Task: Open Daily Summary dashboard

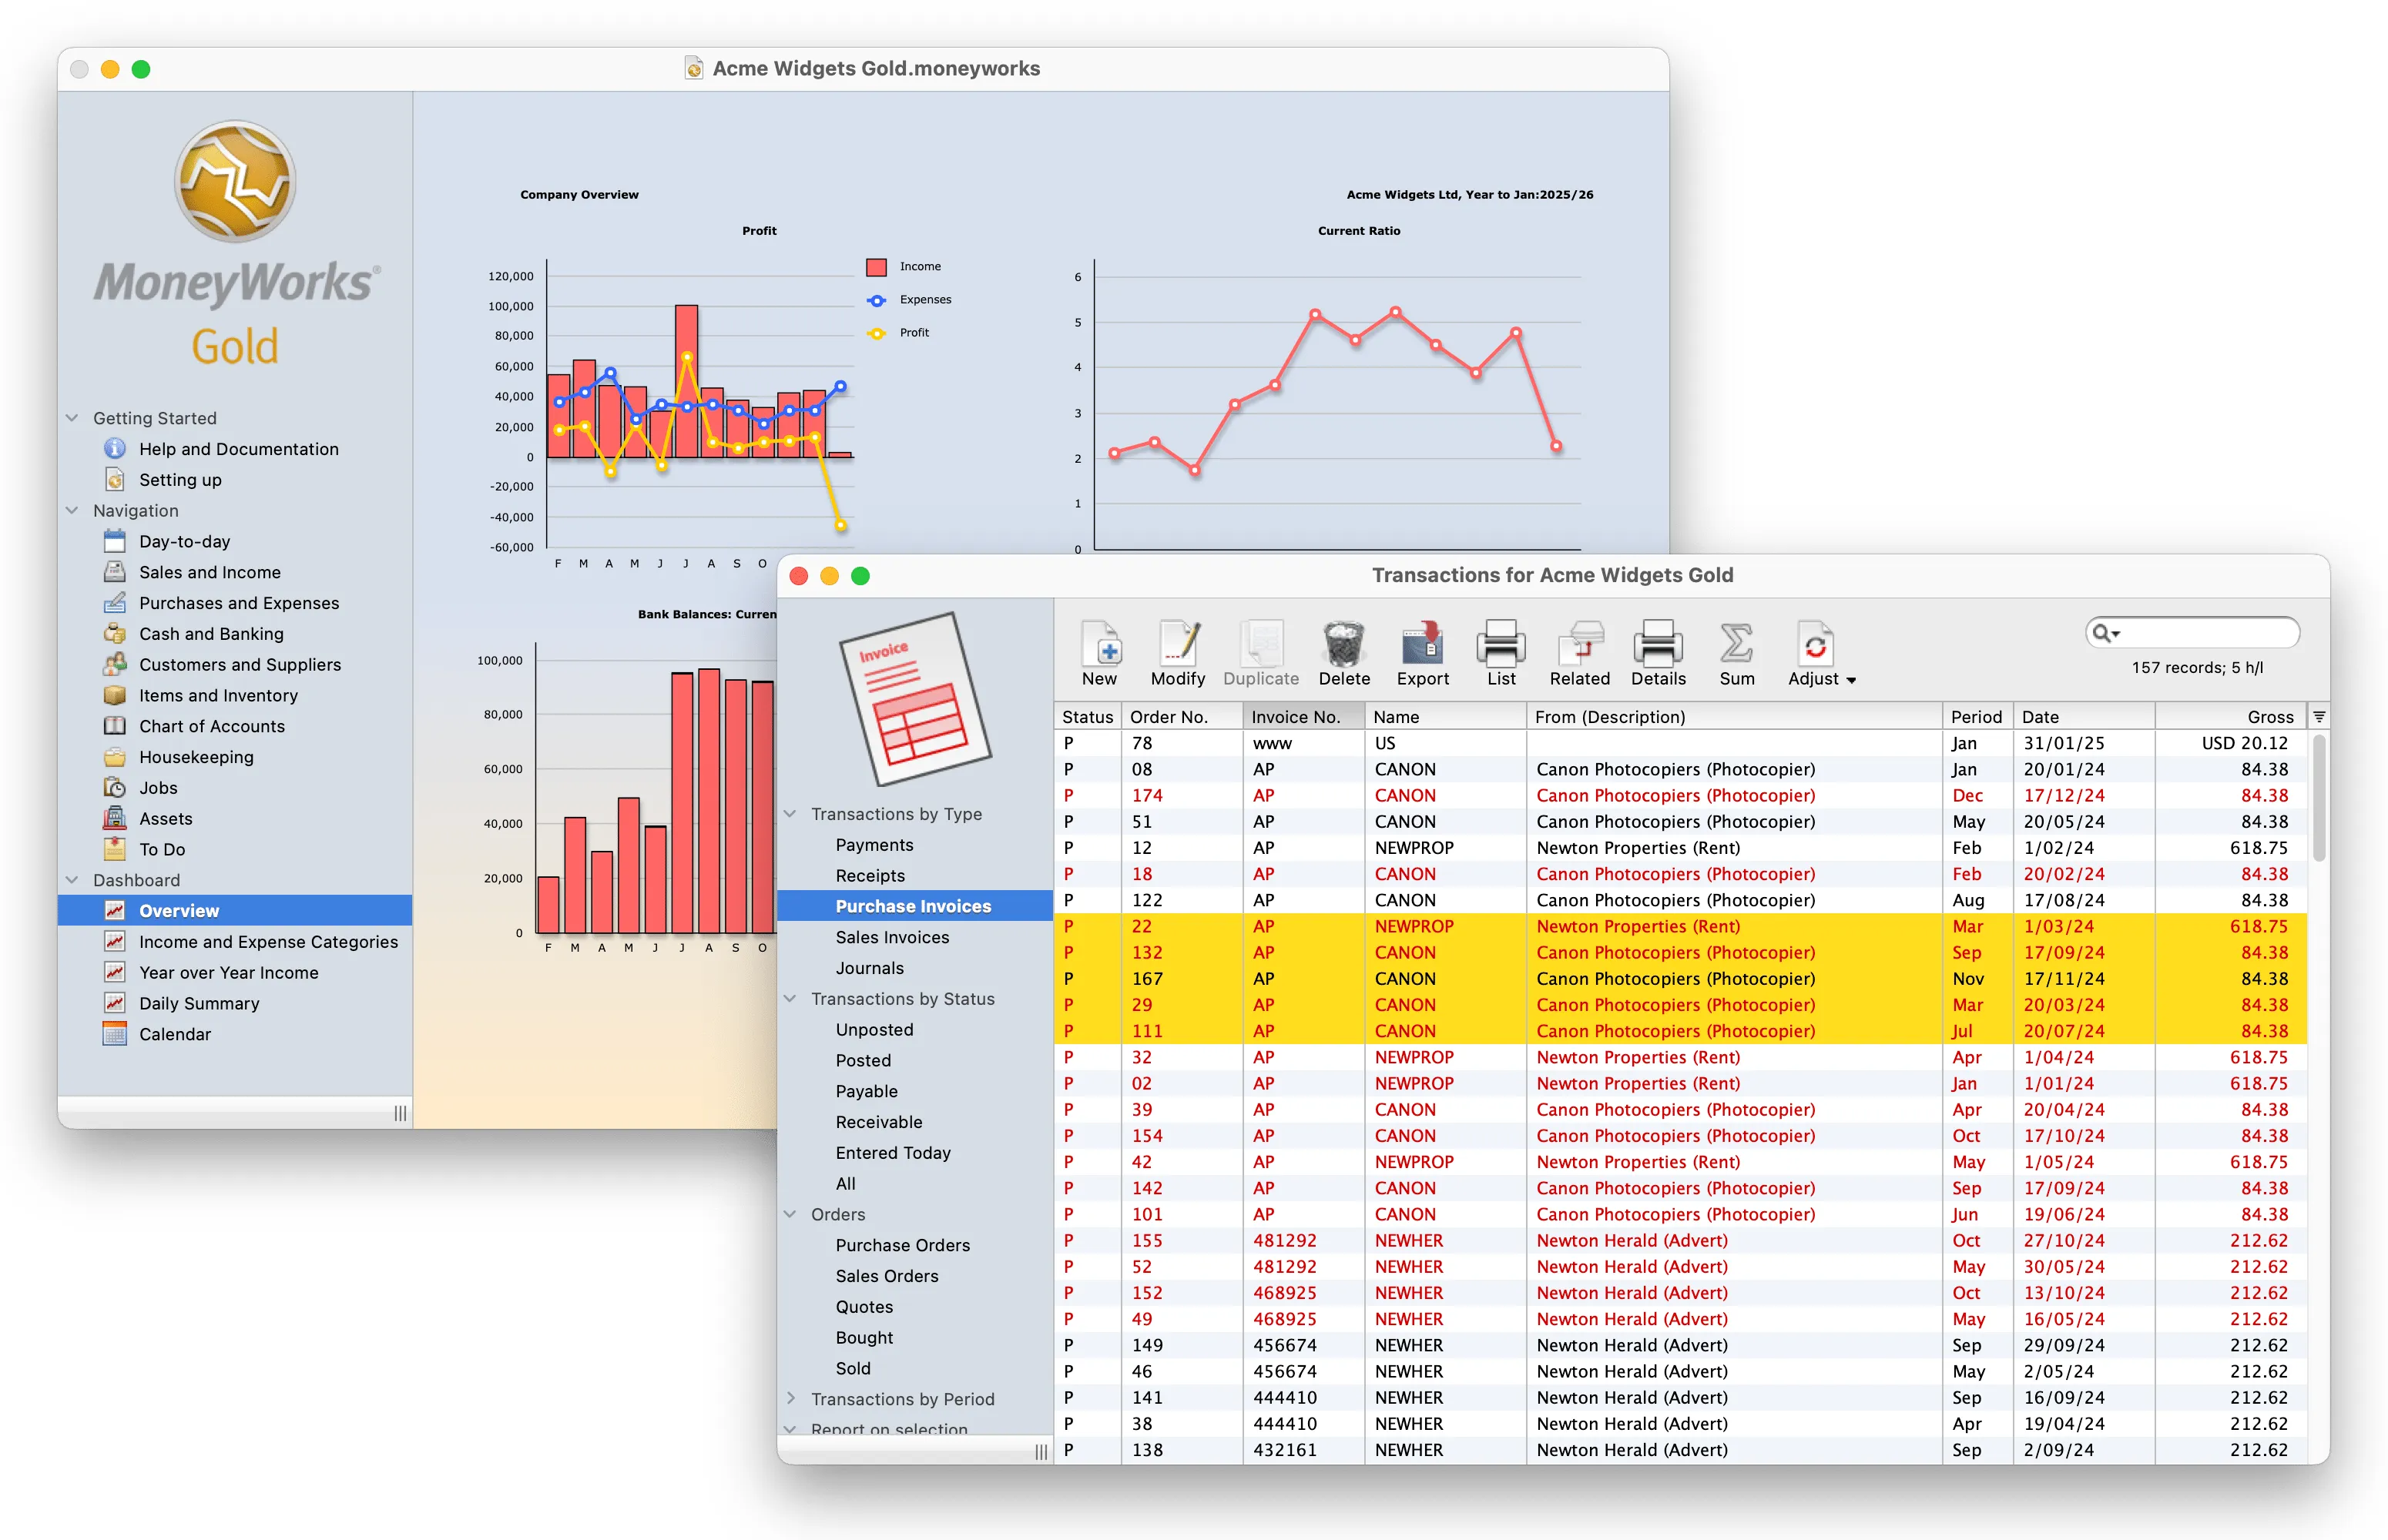Action: 199,1004
